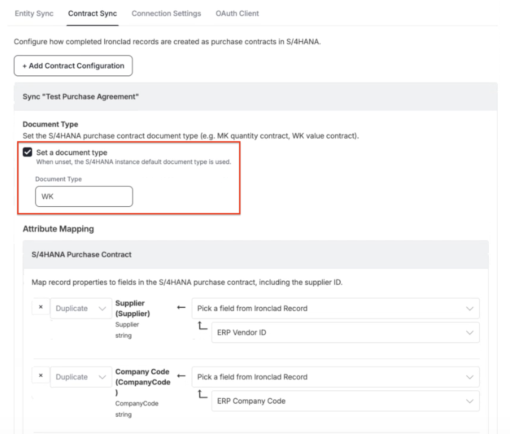Select the Contract Sync tab
Viewport: 510px width, 434px height.
92,14
